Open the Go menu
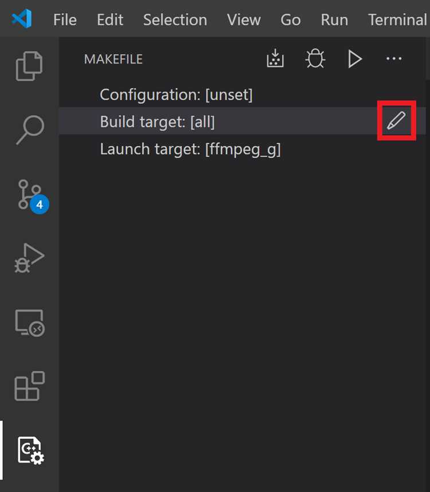This screenshot has height=492, width=430. coord(290,19)
